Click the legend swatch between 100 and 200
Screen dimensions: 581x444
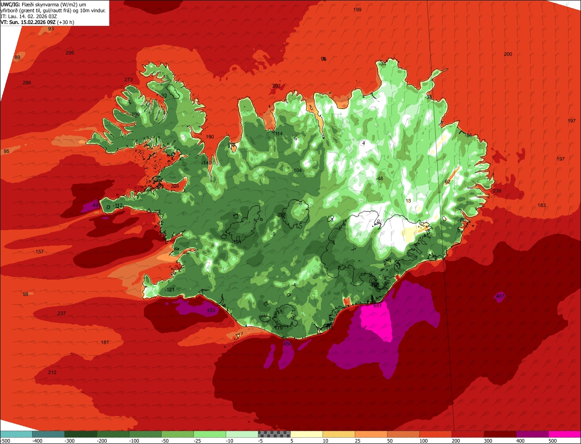(x=436, y=434)
